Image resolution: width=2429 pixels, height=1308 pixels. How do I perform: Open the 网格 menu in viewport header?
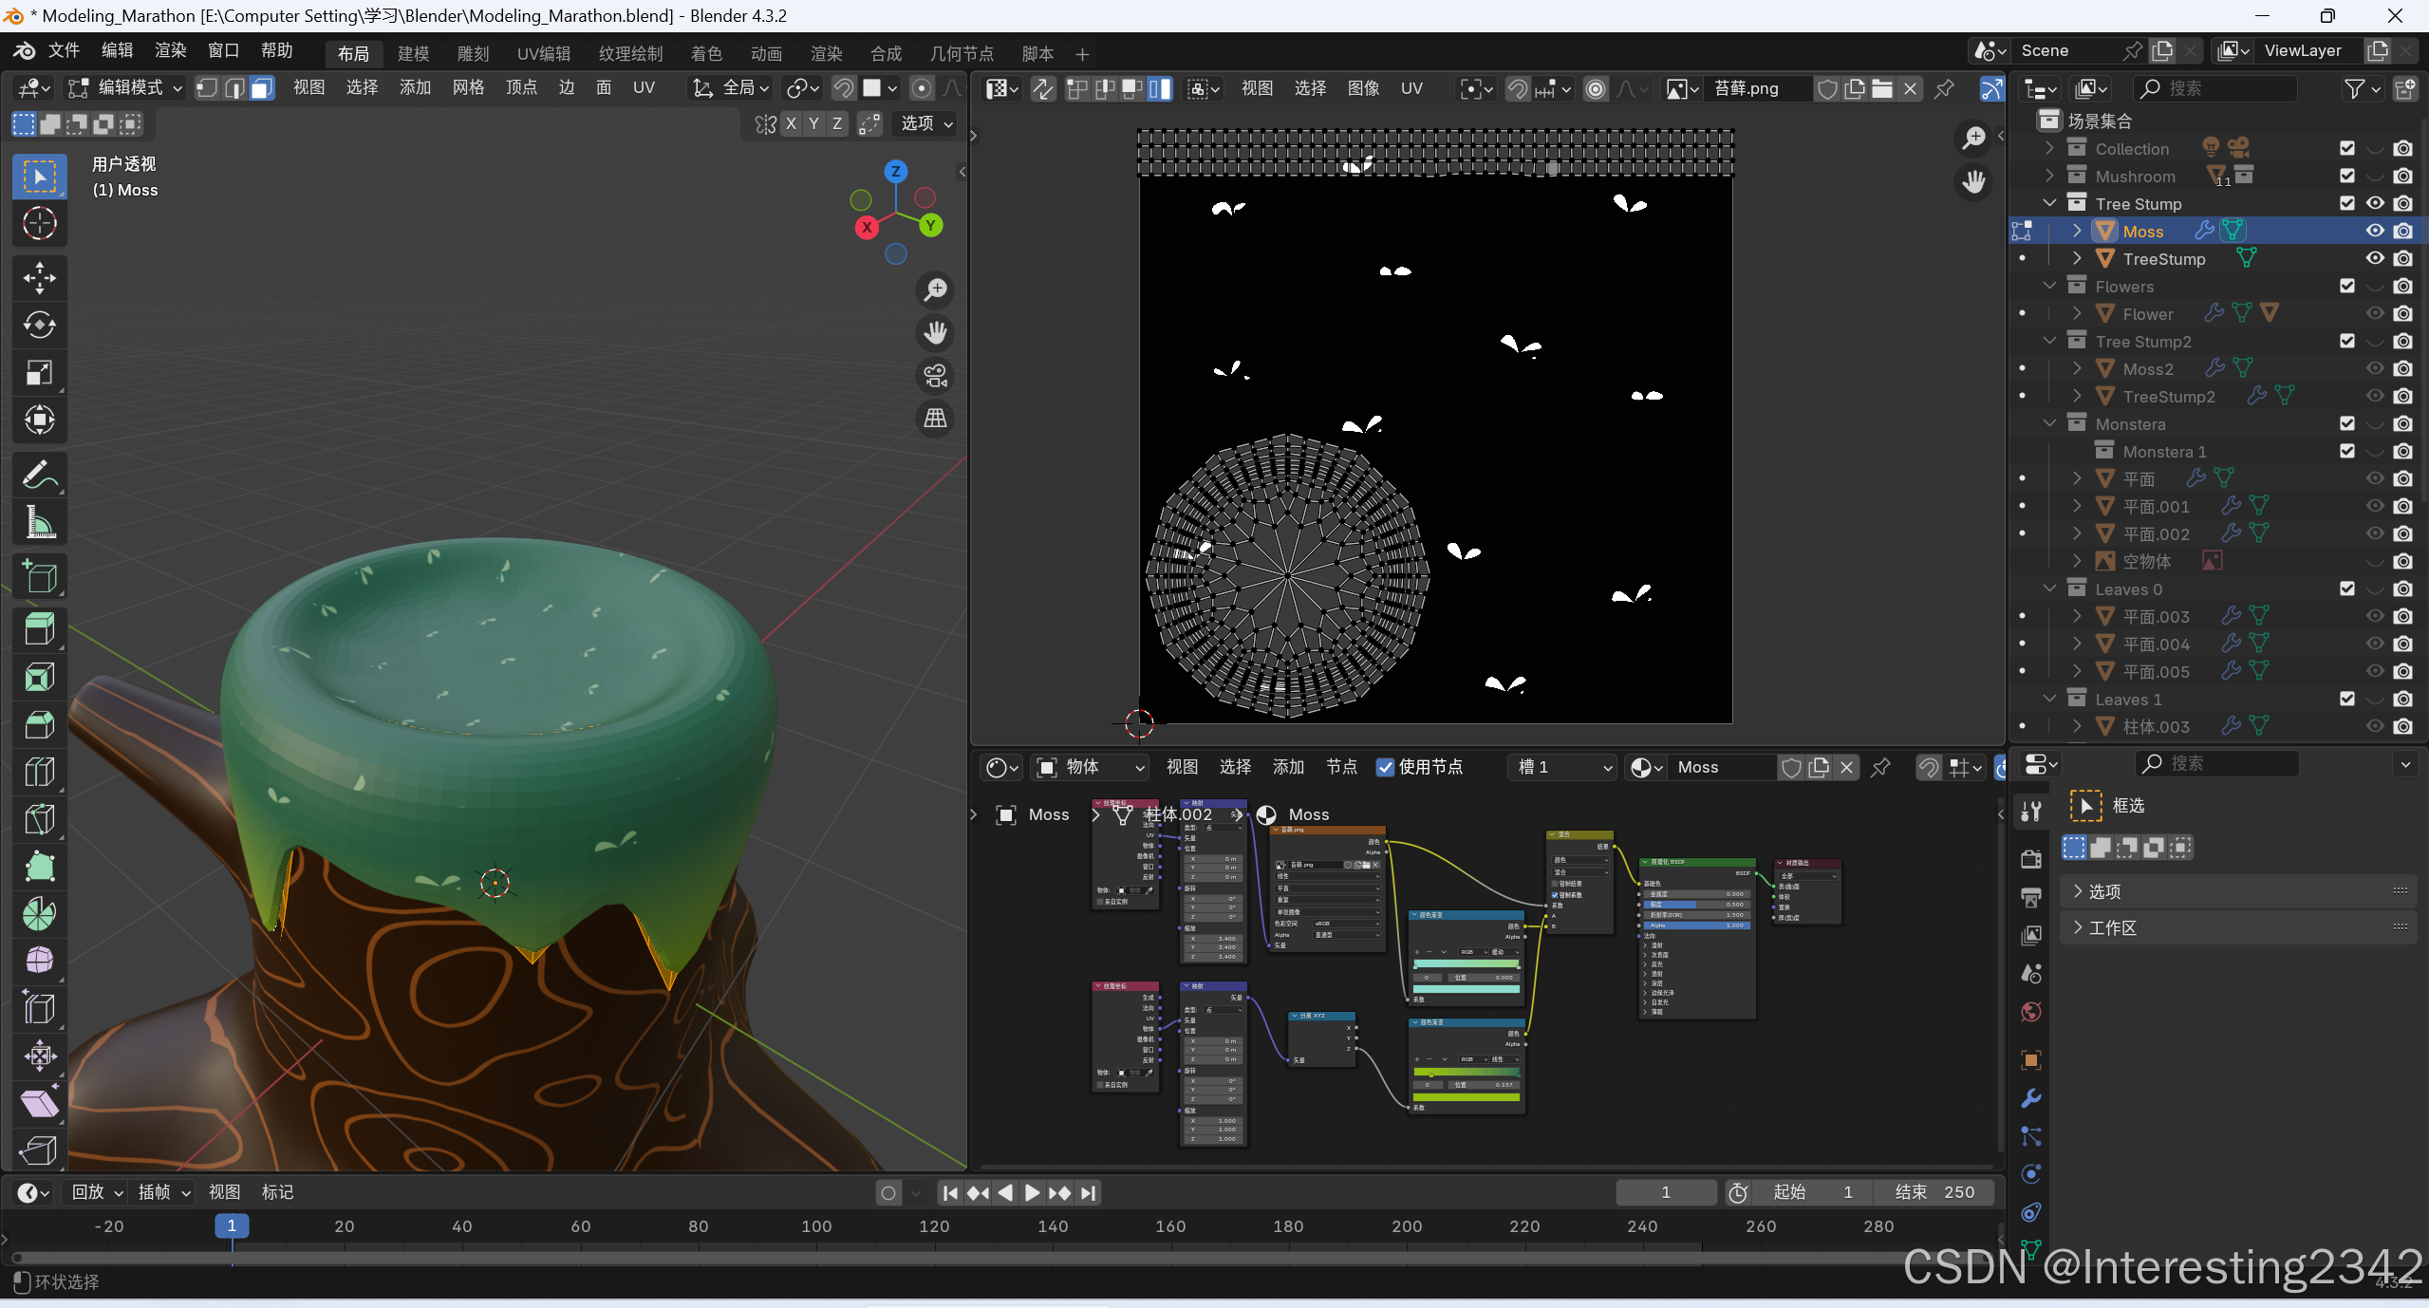(x=468, y=88)
